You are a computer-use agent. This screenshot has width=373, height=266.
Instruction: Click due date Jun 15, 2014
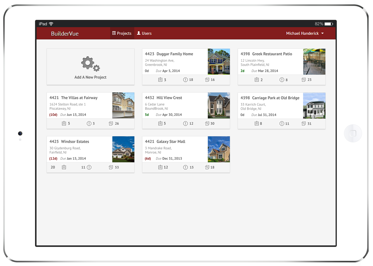pyautogui.click(x=76, y=114)
